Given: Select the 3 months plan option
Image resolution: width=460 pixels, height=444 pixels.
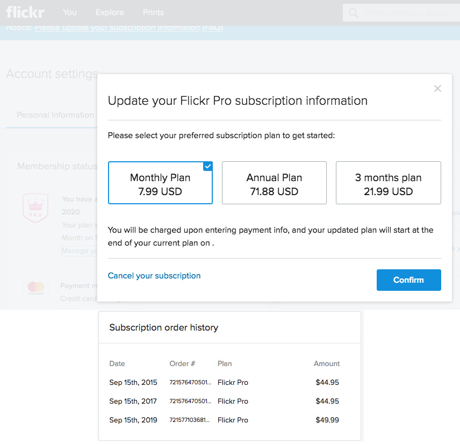Looking at the screenshot, I should coord(388,183).
